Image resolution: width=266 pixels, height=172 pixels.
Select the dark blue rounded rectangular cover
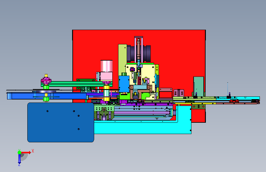pyautogui.click(x=60, y=122)
